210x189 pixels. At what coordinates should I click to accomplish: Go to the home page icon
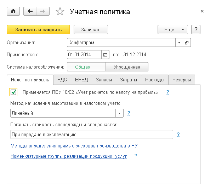13,11
